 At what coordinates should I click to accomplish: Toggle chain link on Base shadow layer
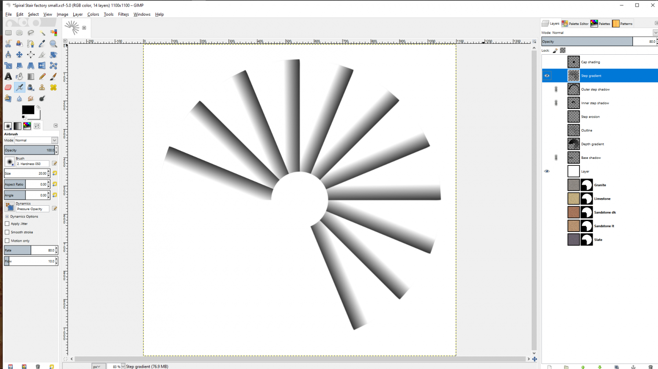[556, 158]
